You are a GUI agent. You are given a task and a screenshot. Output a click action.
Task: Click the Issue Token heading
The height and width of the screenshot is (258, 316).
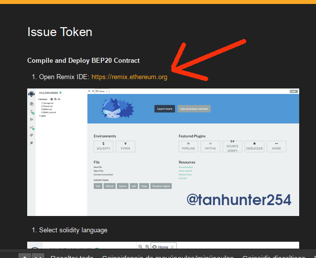point(60,32)
